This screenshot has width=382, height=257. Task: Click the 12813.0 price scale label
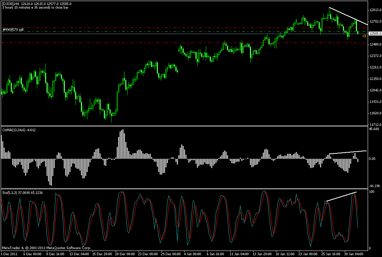[x=376, y=10]
